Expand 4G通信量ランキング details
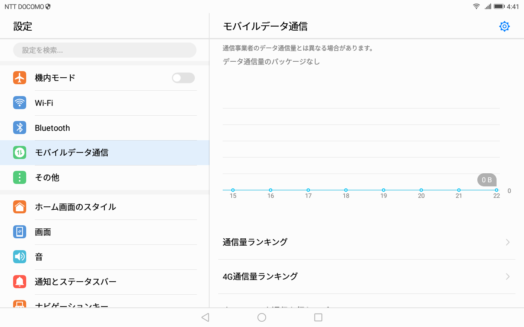This screenshot has width=524, height=327. 507,276
